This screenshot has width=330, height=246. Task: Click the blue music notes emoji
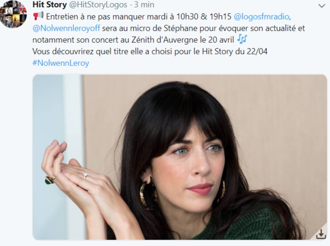pyautogui.click(x=242, y=39)
